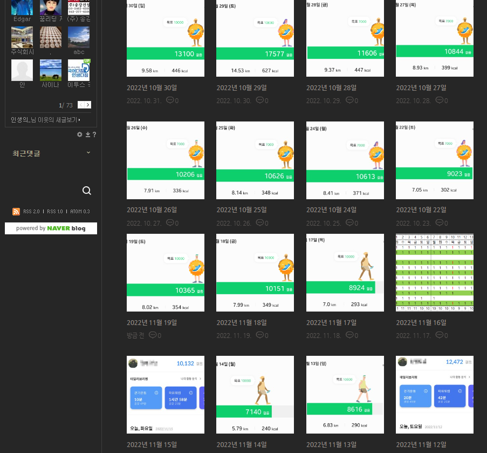Open the ATOM 0.3 feed link
The width and height of the screenshot is (487, 453).
80,212
